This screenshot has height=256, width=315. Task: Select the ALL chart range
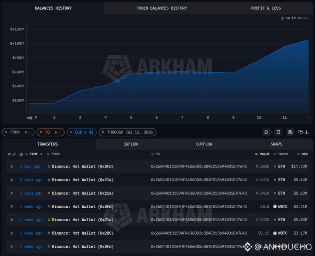tap(306, 18)
